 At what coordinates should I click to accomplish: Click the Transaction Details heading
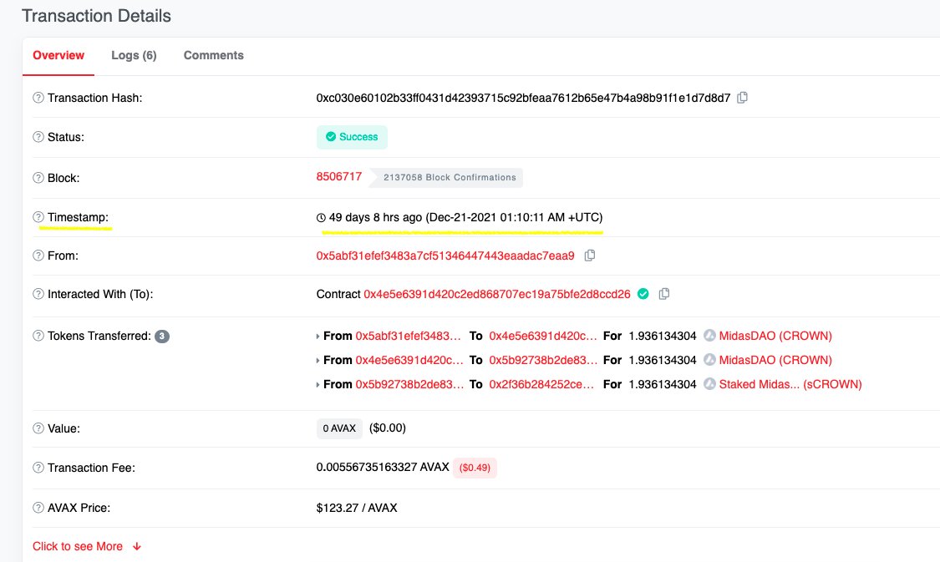(97, 16)
